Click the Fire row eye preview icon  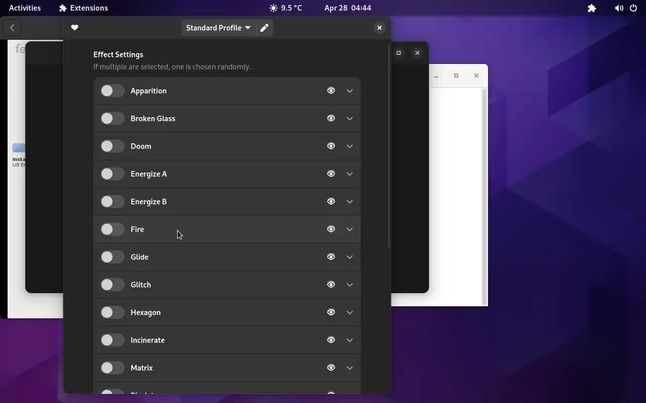tap(331, 229)
